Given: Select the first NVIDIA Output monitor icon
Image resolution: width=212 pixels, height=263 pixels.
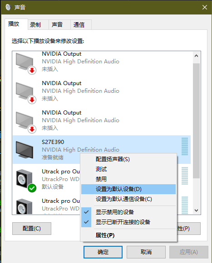Looking at the screenshot, I should (x=25, y=62).
